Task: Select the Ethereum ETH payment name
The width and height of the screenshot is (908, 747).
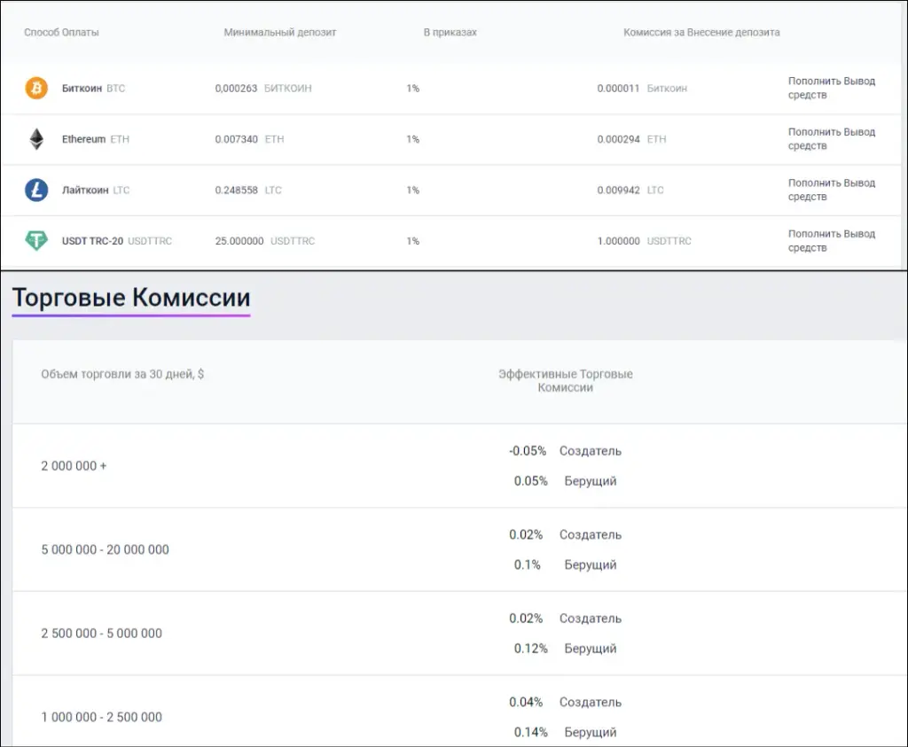Action: tap(96, 139)
